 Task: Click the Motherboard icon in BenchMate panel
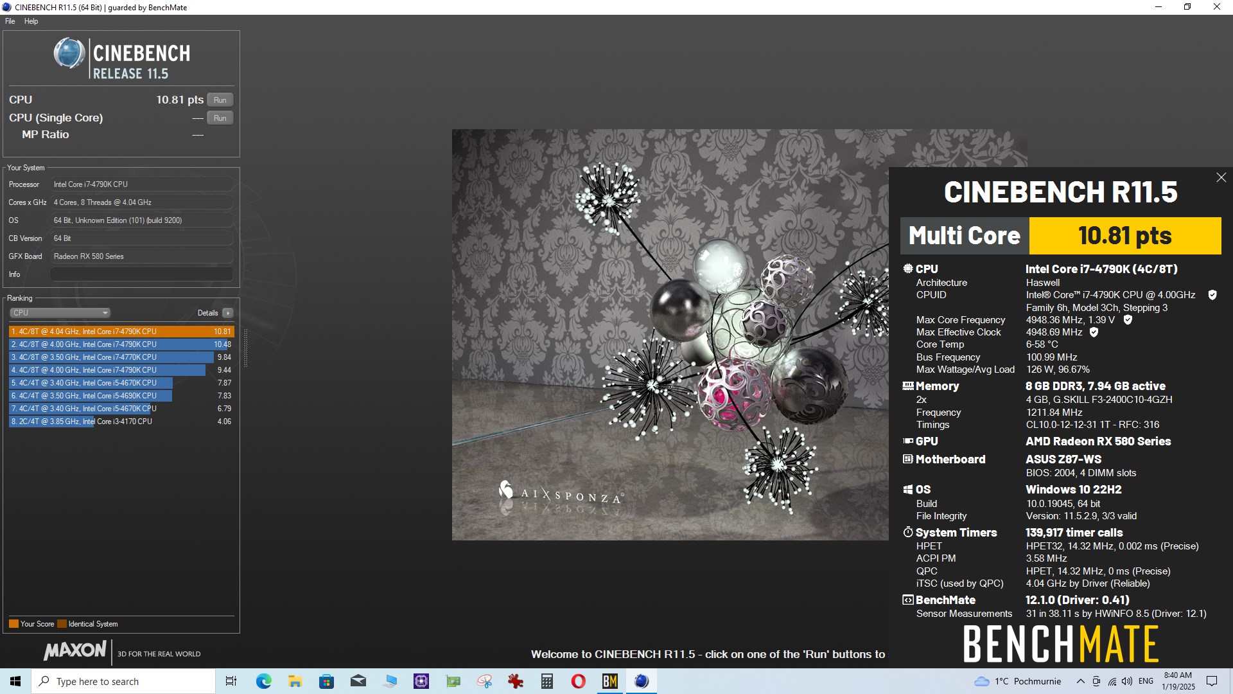[x=907, y=459]
